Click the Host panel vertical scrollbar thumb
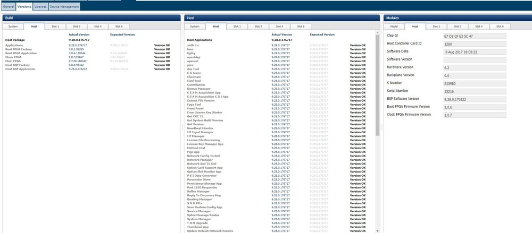The width and height of the screenshot is (532, 233). click(377, 85)
